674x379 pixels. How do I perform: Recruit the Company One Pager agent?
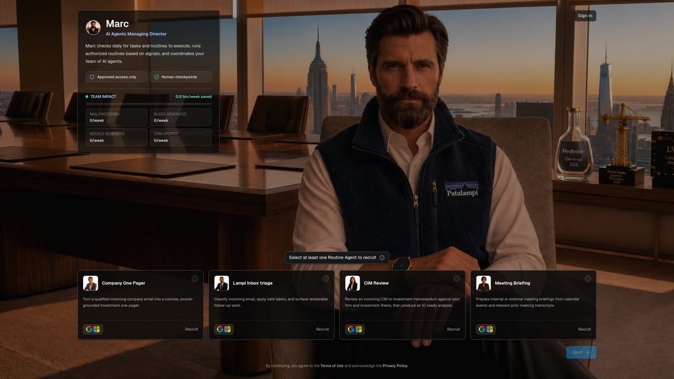(192, 329)
